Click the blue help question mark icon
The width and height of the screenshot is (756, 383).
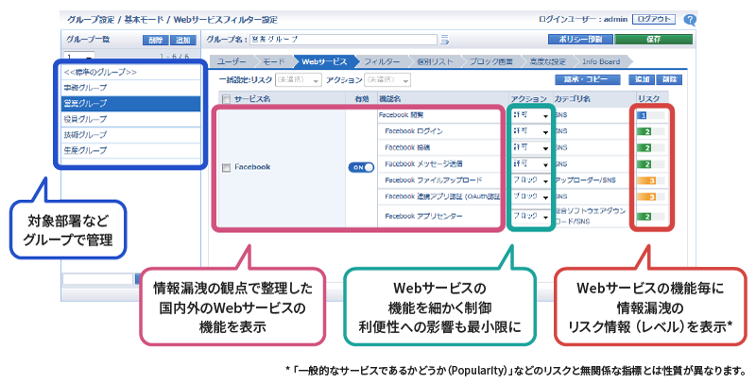(x=691, y=19)
